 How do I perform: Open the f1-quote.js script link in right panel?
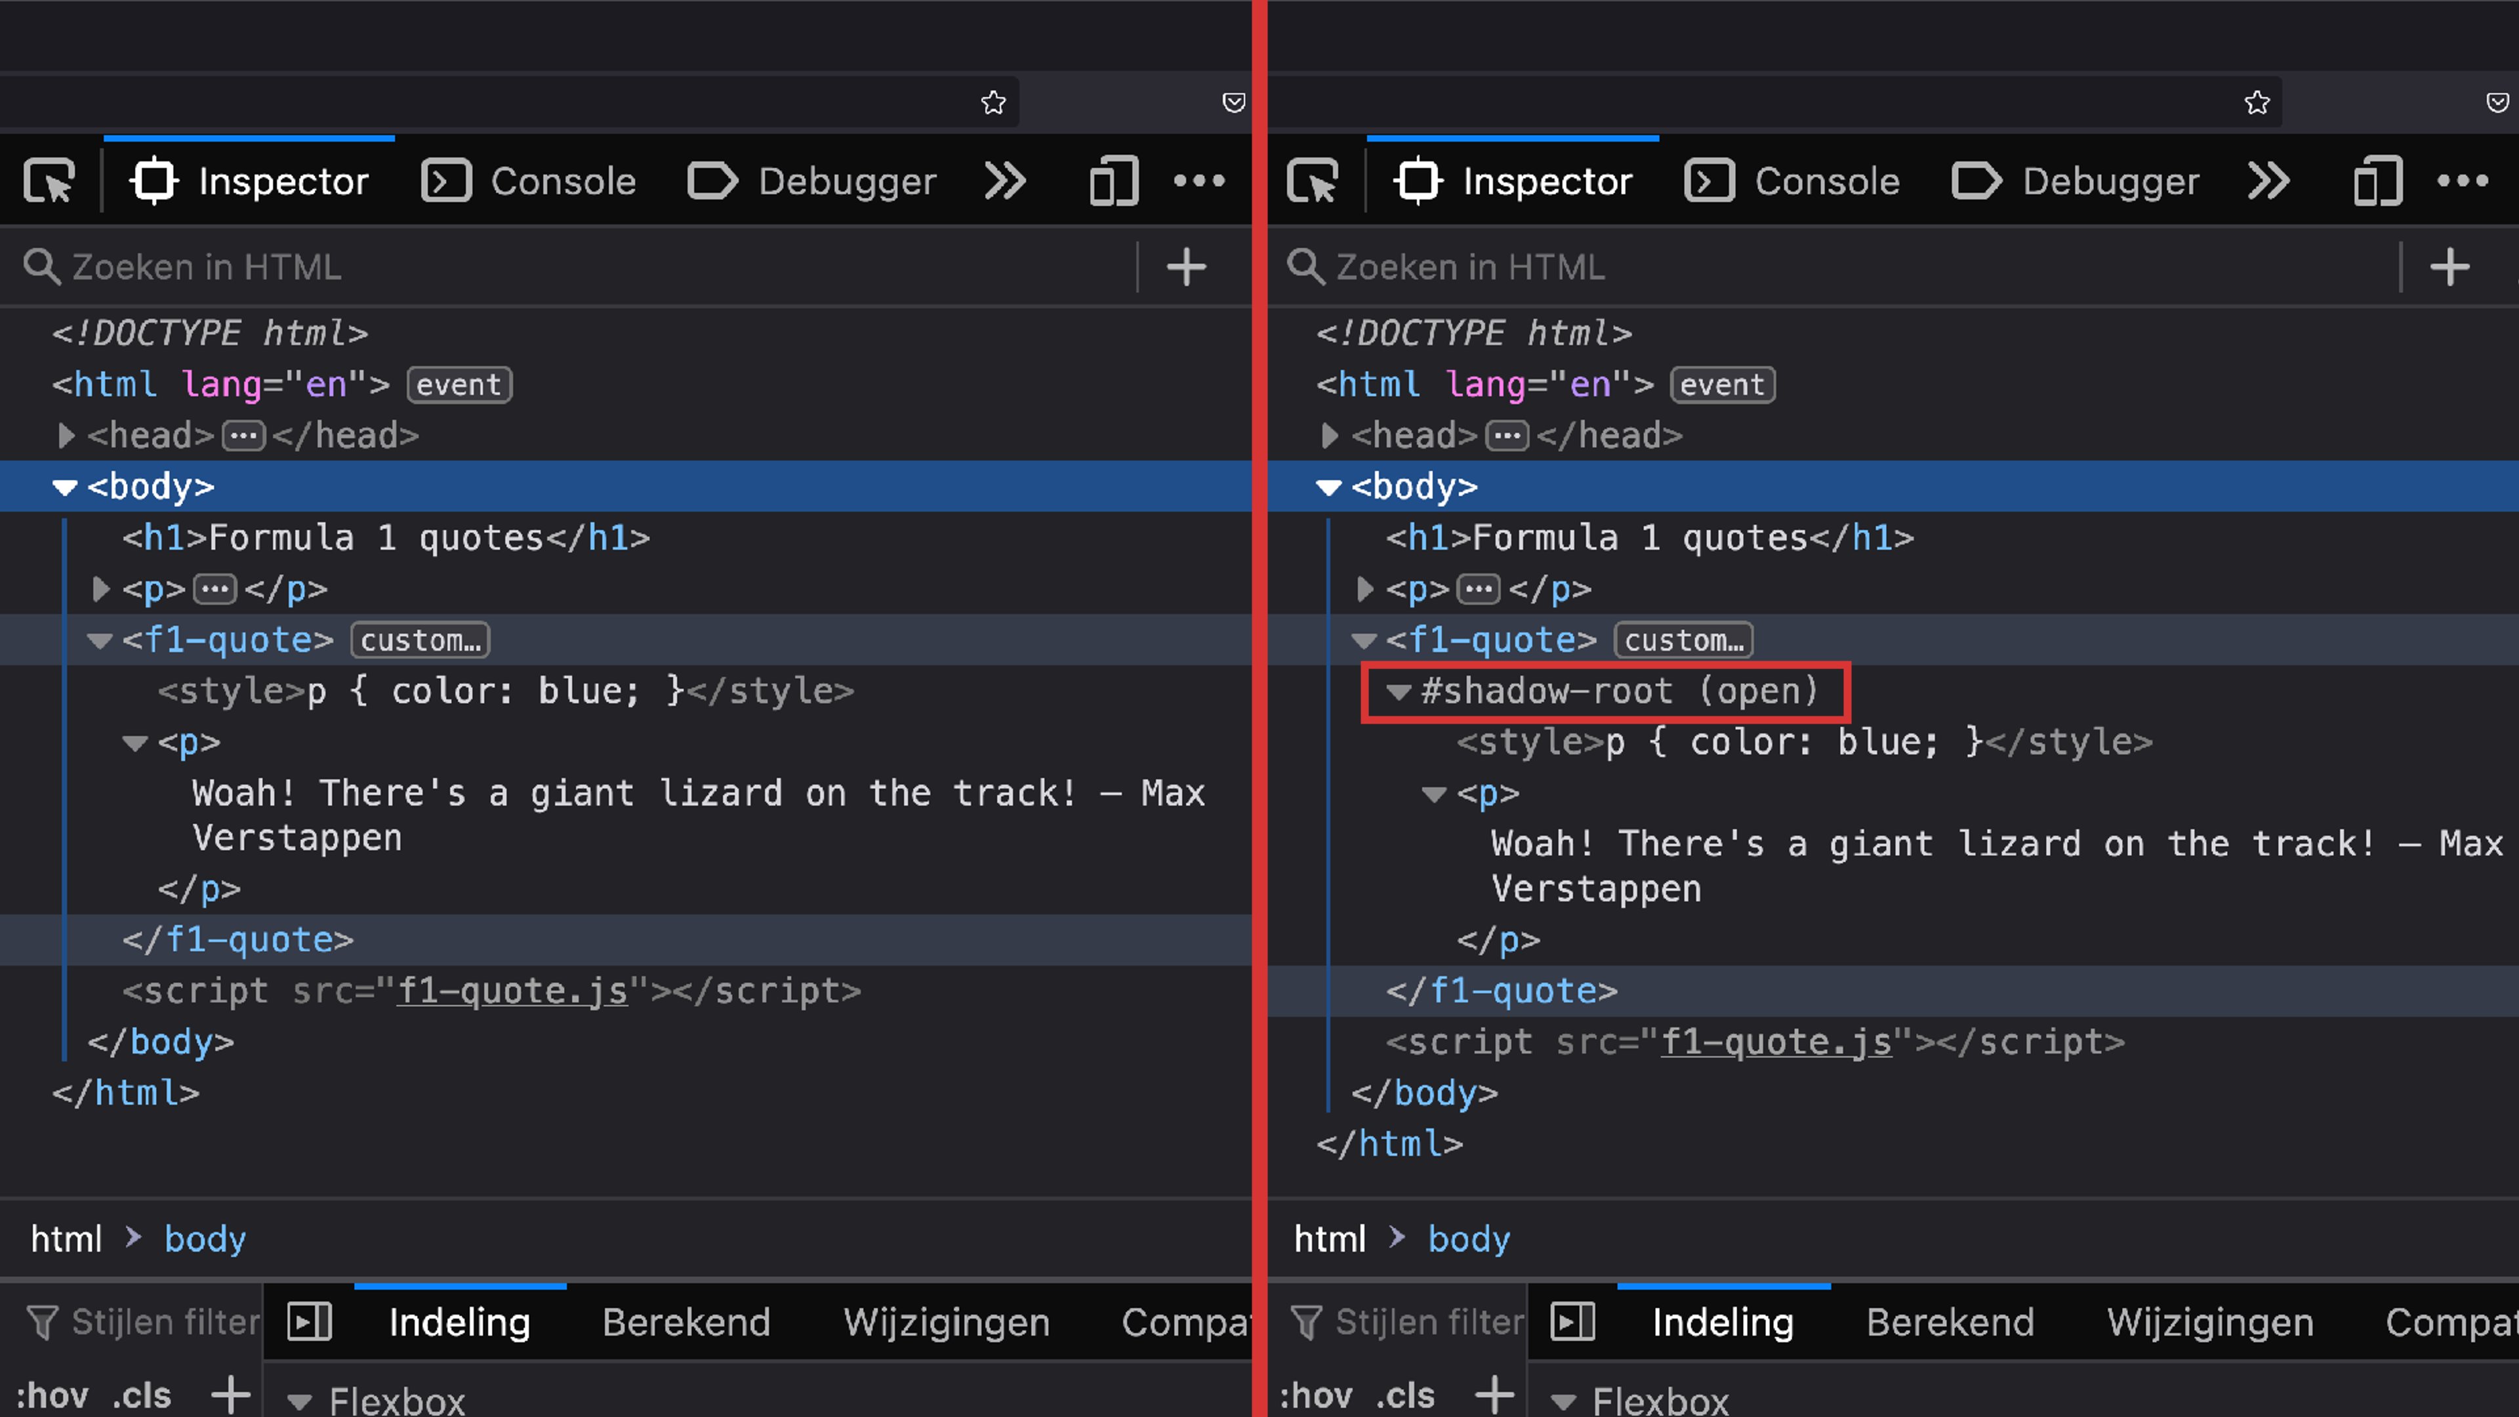pos(1776,1042)
